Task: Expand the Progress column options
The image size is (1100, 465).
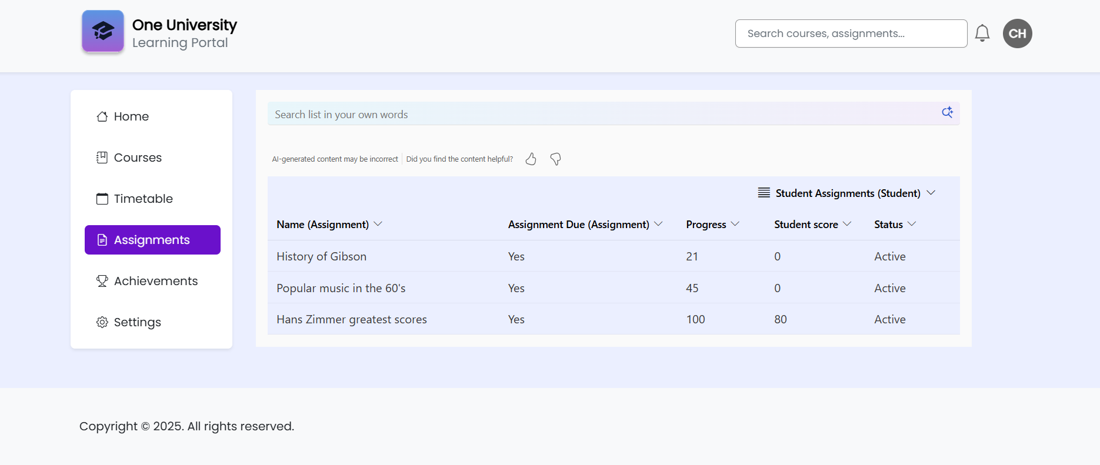Action: pos(735,224)
